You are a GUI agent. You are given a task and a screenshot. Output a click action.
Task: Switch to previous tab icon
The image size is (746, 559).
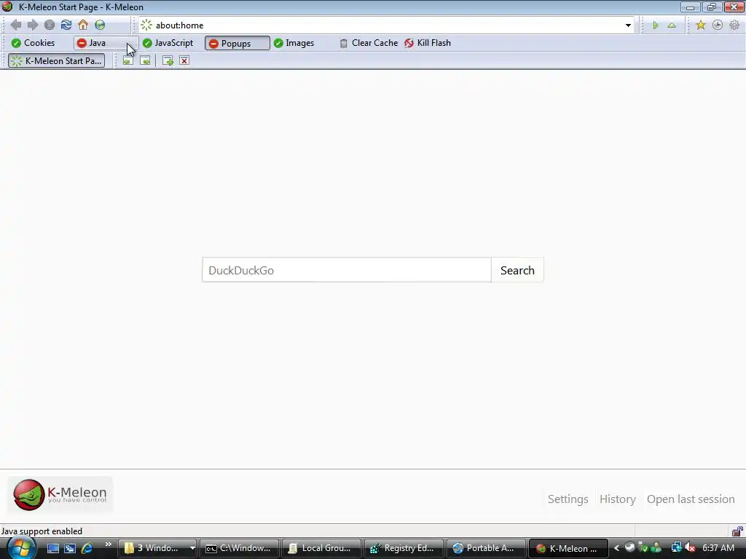[128, 60]
